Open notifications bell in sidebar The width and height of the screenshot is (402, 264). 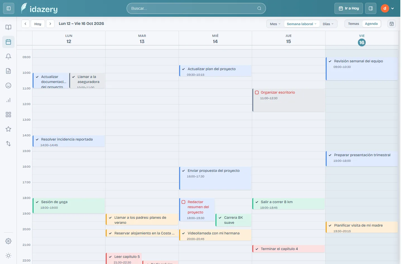click(x=8, y=56)
